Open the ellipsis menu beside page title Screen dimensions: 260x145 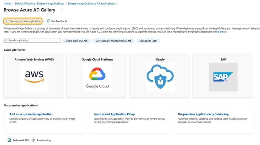pos(62,10)
